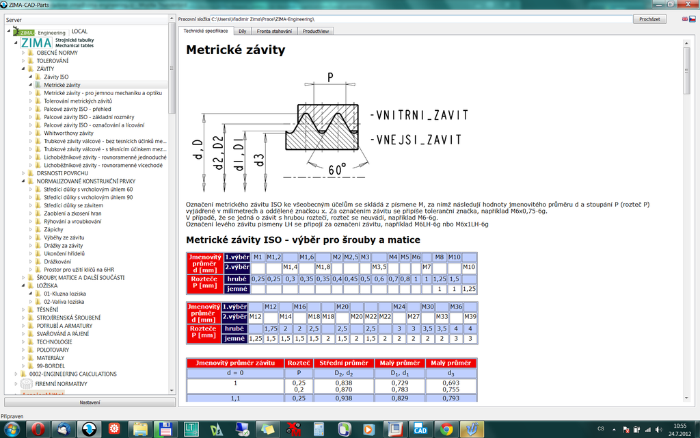Open the orange gear app in taskbar
This screenshot has width=700, height=438.
114,429
